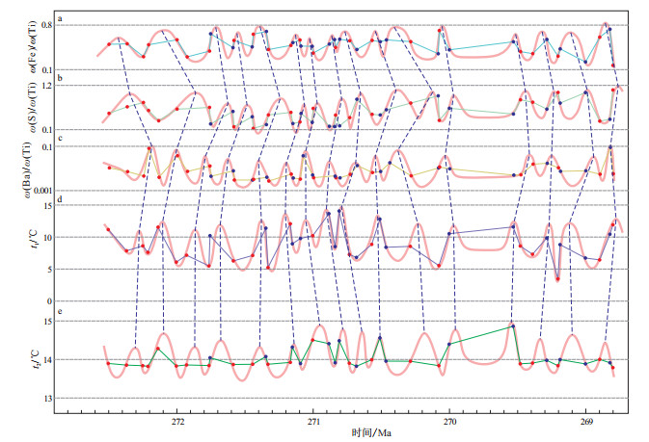Click the 0.1 tick value in panel c
The height and width of the screenshot is (442, 649).
pyautogui.click(x=47, y=146)
